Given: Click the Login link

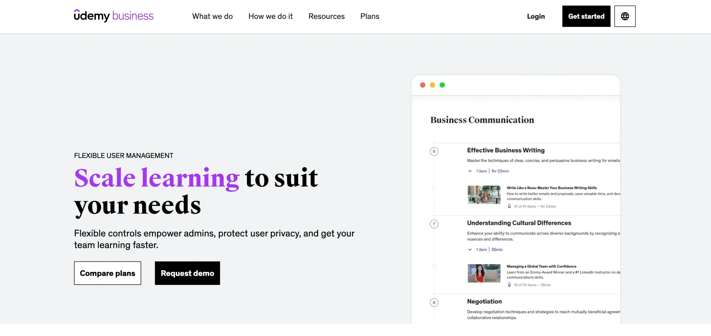Looking at the screenshot, I should point(536,16).
